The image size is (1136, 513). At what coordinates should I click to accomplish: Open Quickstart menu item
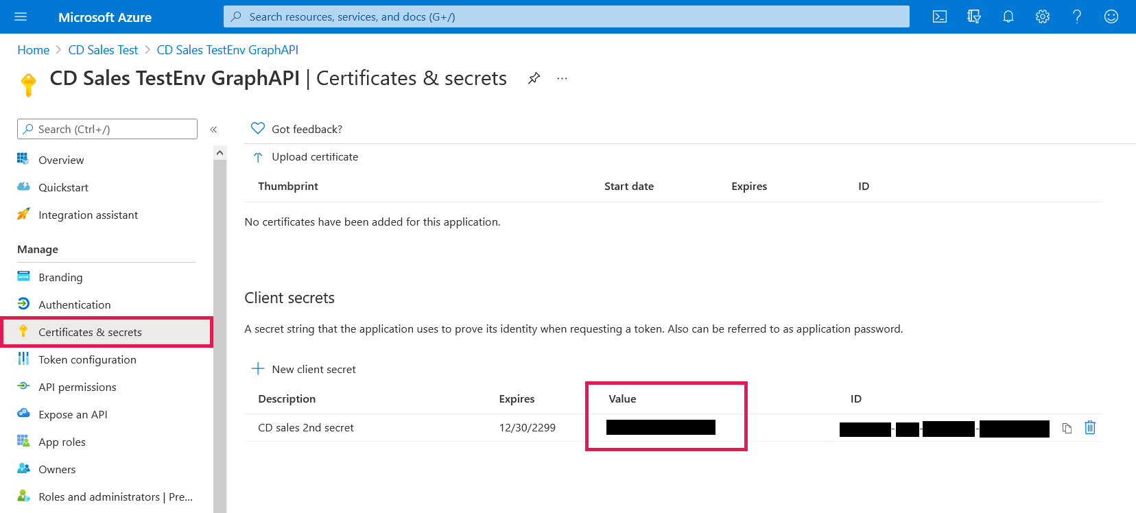[x=63, y=187]
